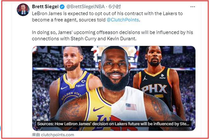Click the tweet paragraph about opting out
The height and width of the screenshot is (140, 210).
107,17
